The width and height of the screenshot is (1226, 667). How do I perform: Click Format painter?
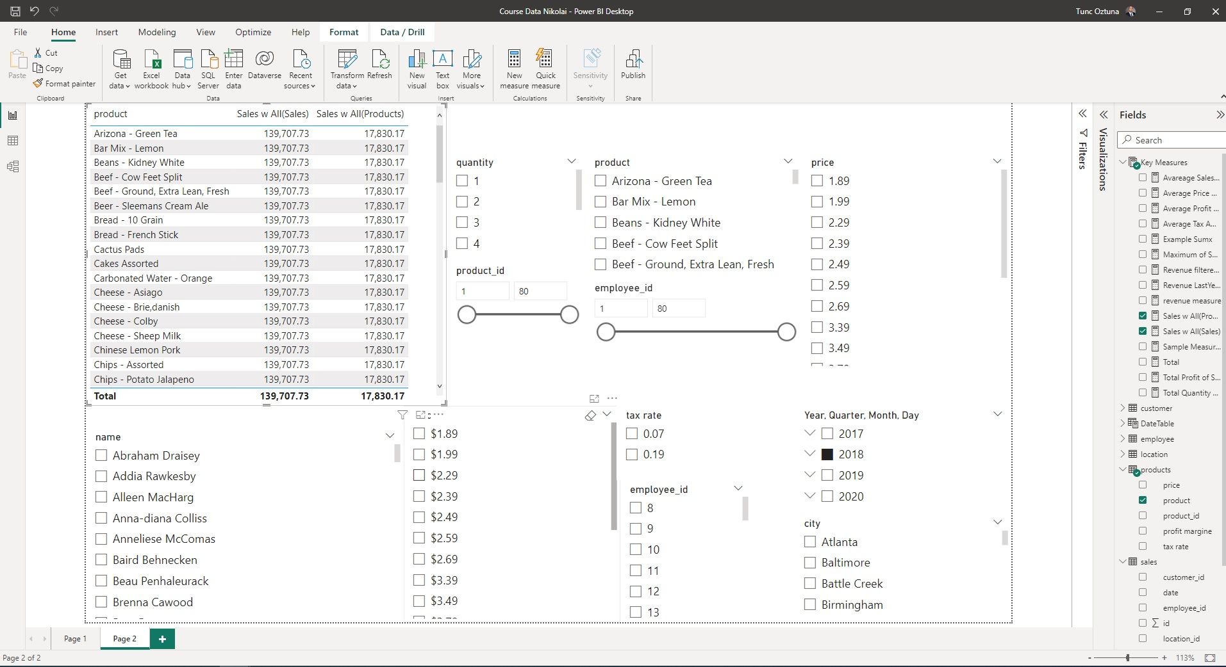65,84
